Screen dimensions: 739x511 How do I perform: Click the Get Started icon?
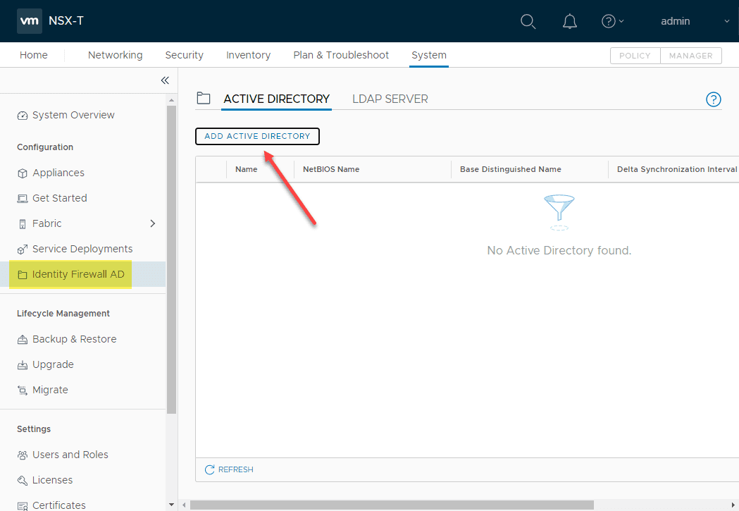point(22,198)
